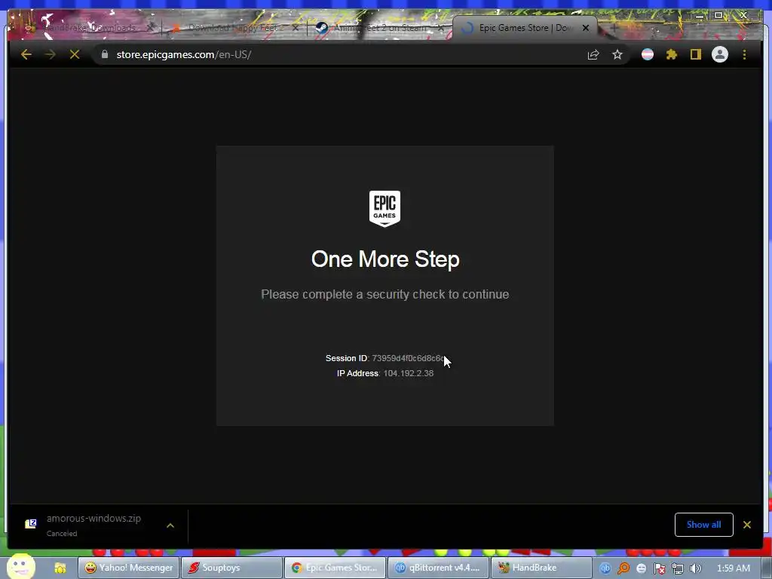Click the disabled forward navigation arrow
The width and height of the screenshot is (772, 579).
pos(51,54)
